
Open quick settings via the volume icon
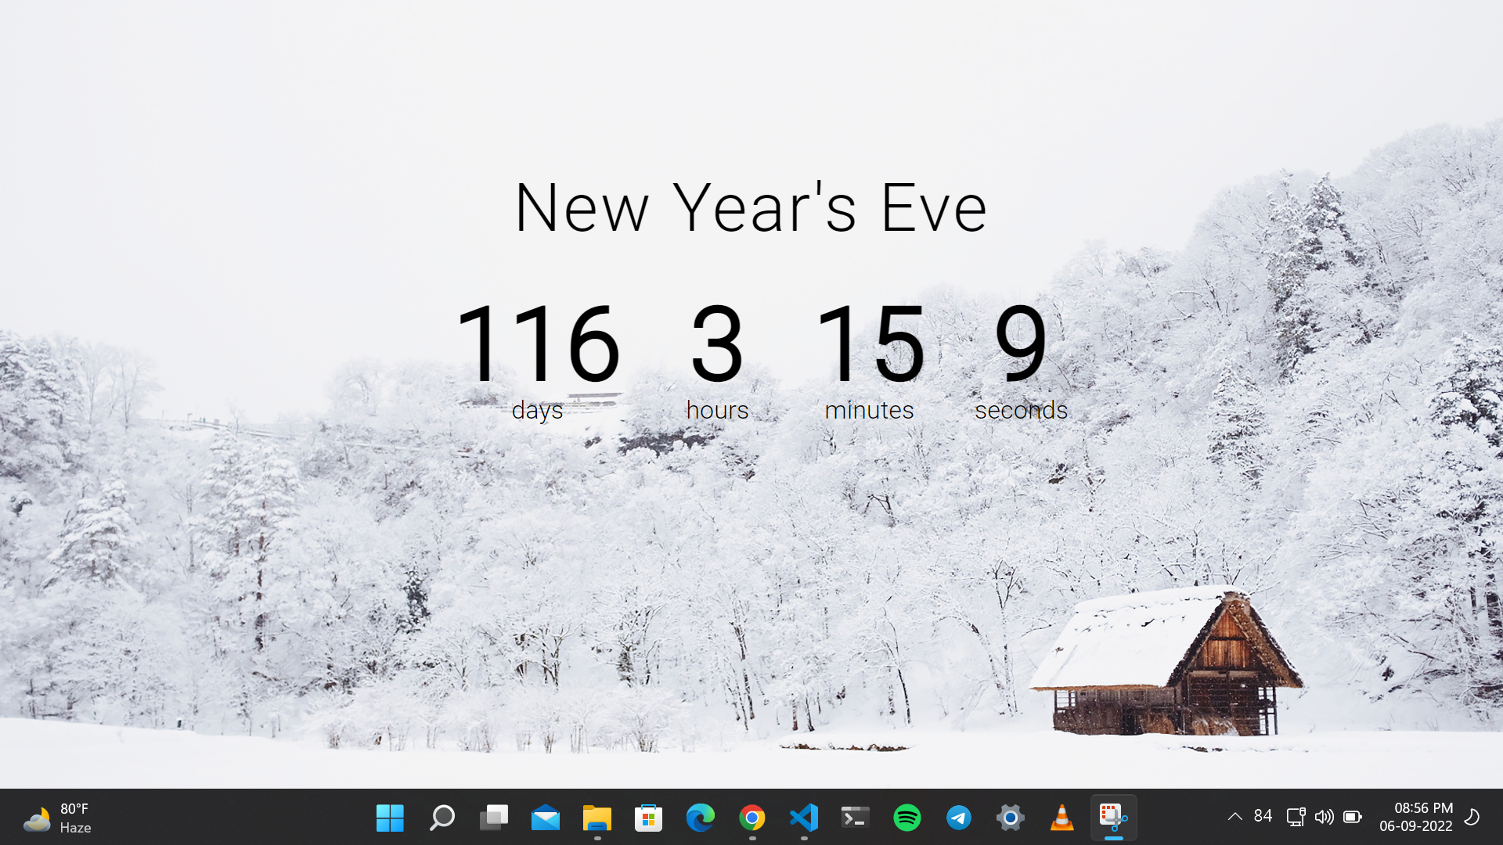point(1325,818)
